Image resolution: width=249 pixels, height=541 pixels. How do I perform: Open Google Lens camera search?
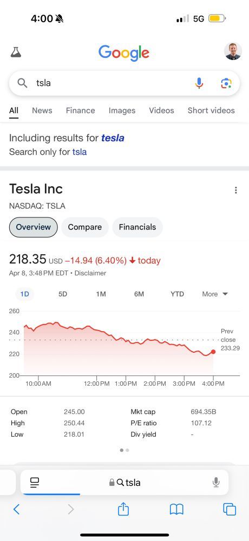coord(226,83)
